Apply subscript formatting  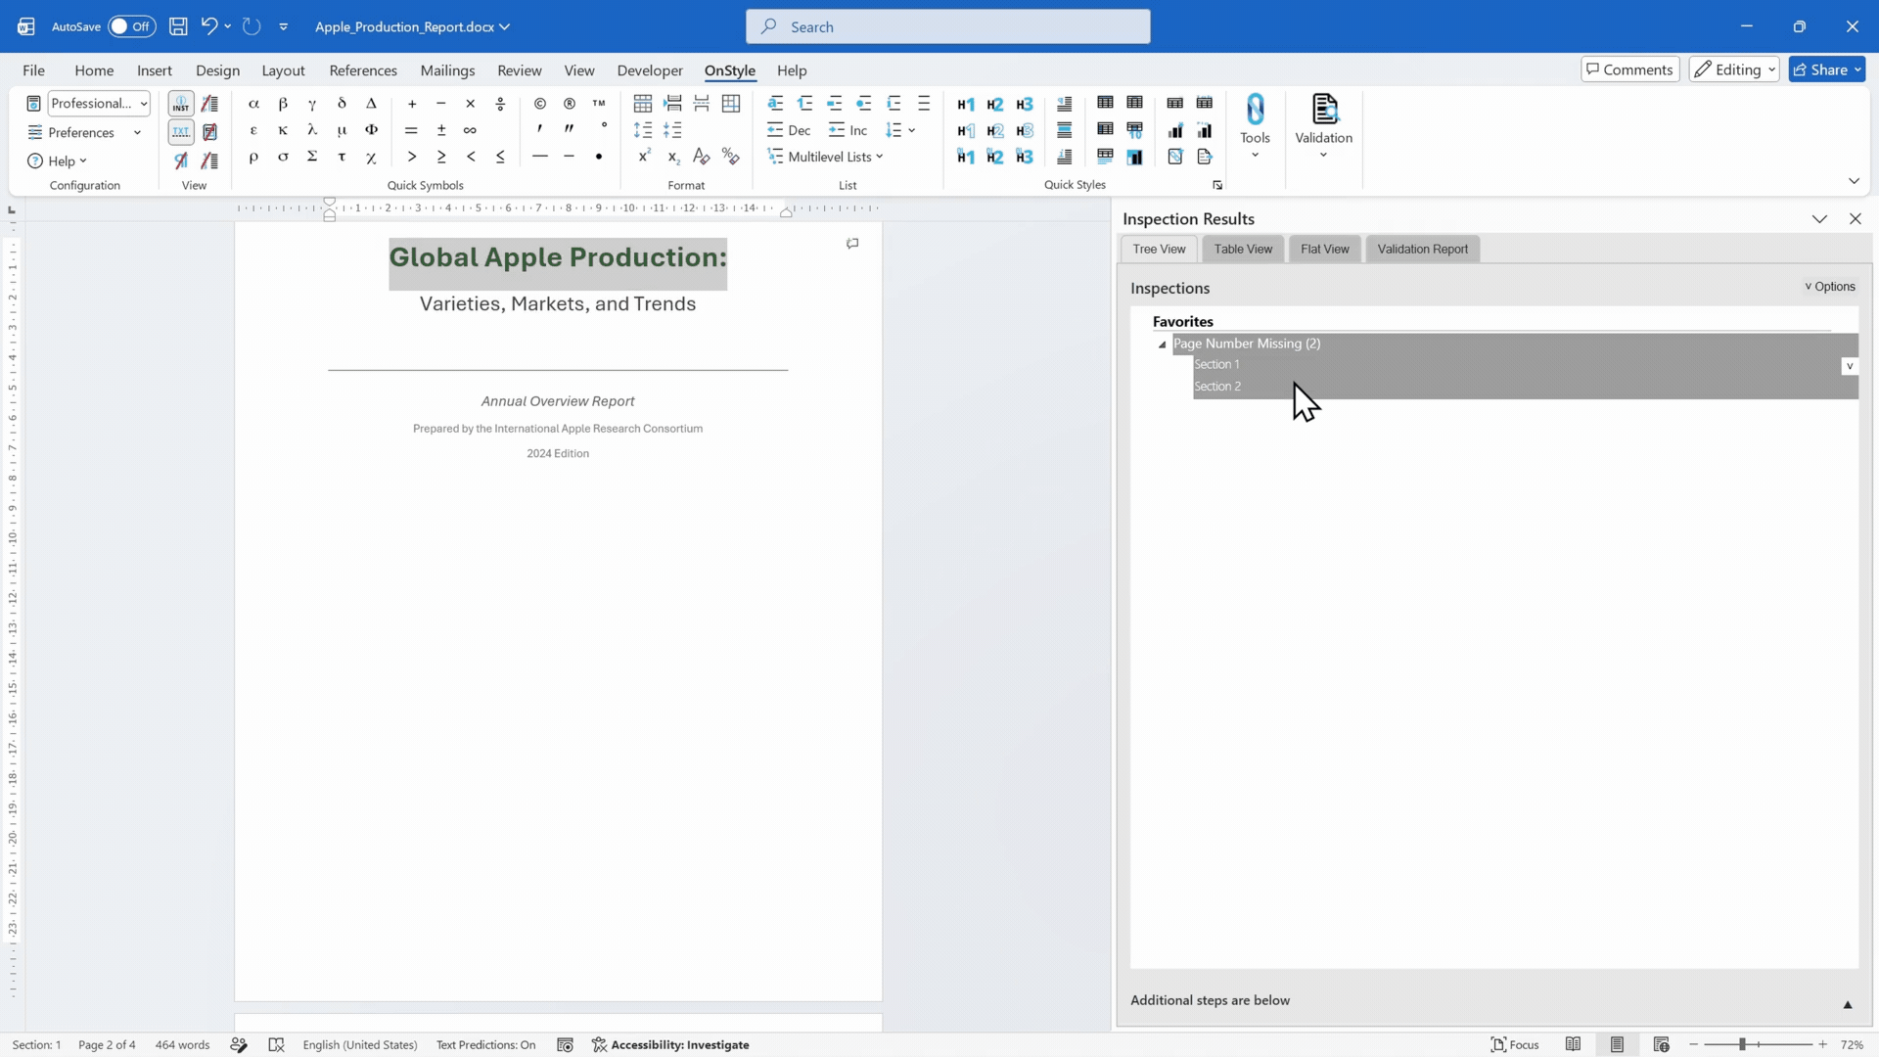(x=673, y=157)
